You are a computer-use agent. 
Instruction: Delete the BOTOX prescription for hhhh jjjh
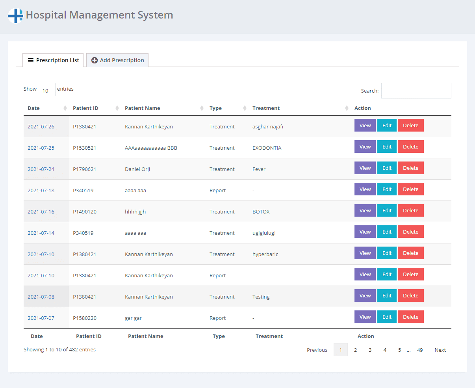410,210
